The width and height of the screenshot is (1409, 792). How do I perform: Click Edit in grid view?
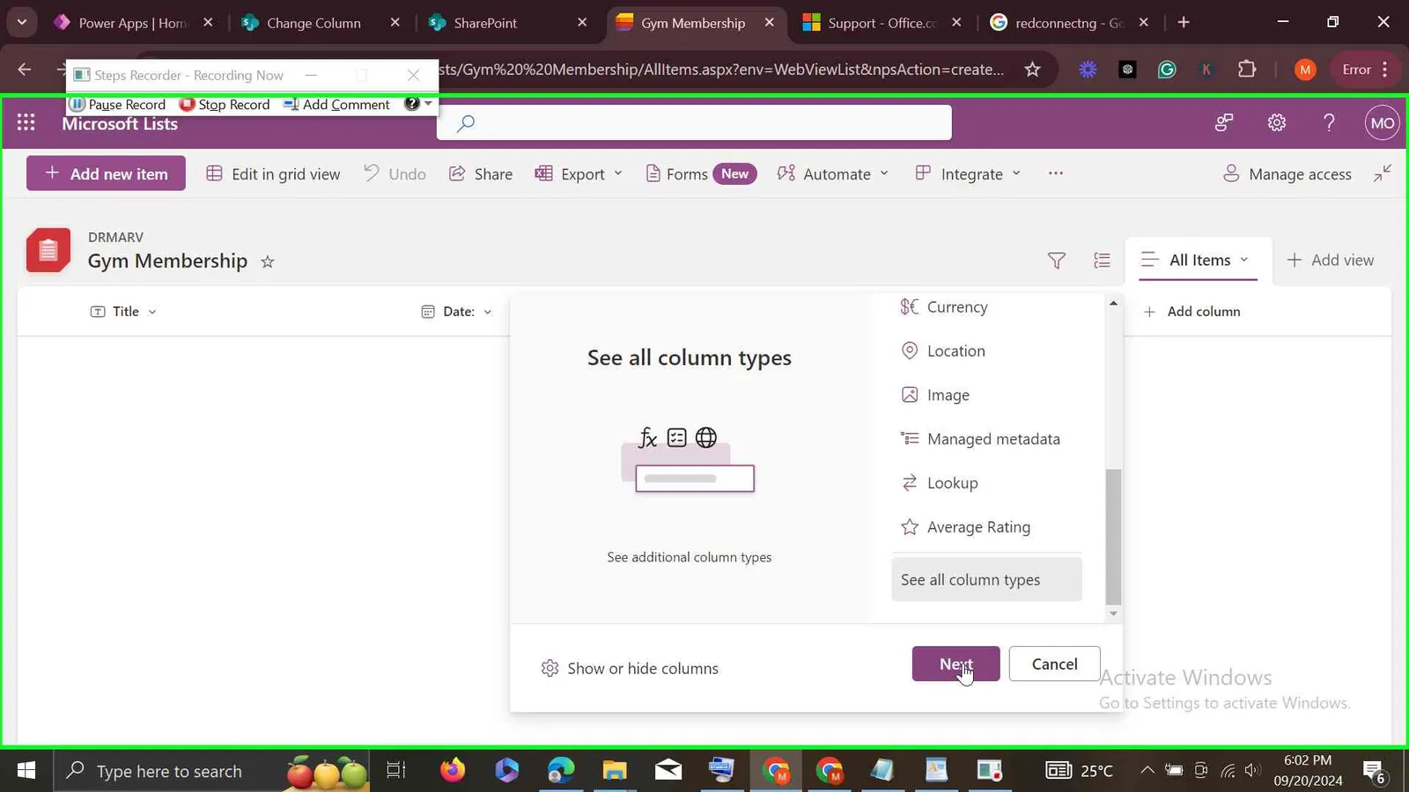pyautogui.click(x=273, y=173)
